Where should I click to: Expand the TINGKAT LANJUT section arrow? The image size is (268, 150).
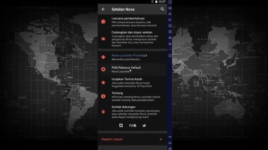[x=161, y=139]
